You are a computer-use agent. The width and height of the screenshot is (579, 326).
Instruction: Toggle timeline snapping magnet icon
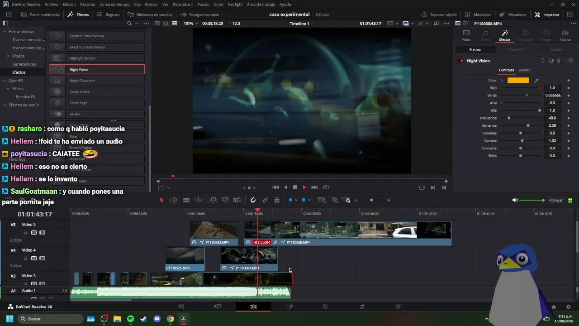(253, 200)
